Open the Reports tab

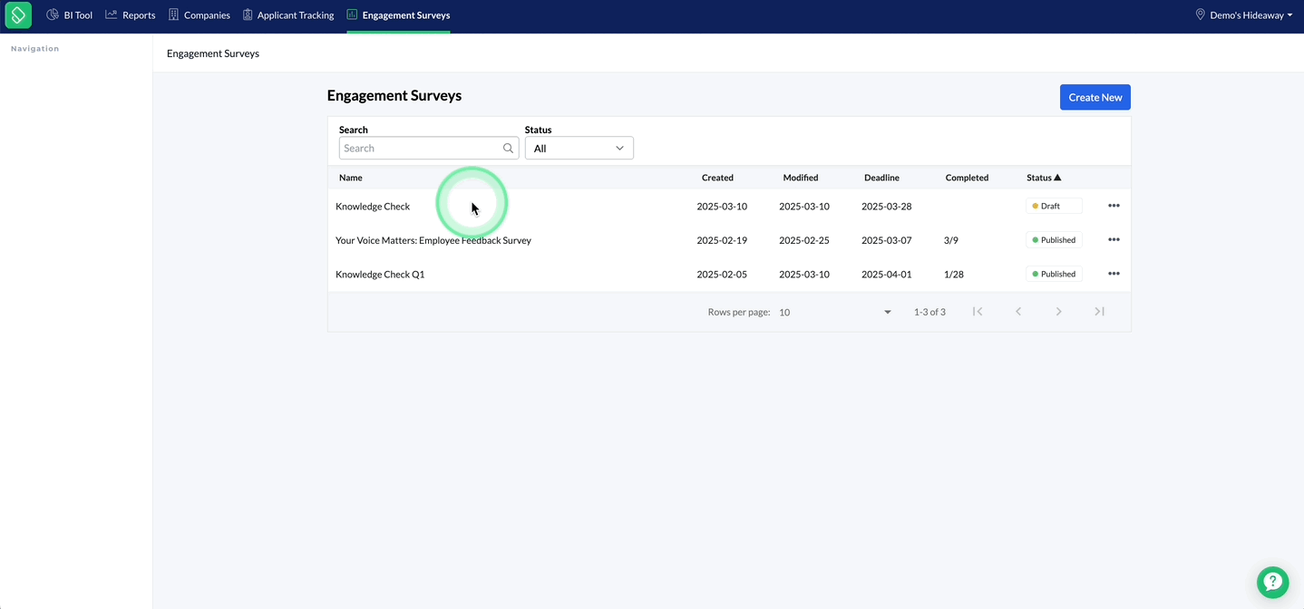point(131,15)
